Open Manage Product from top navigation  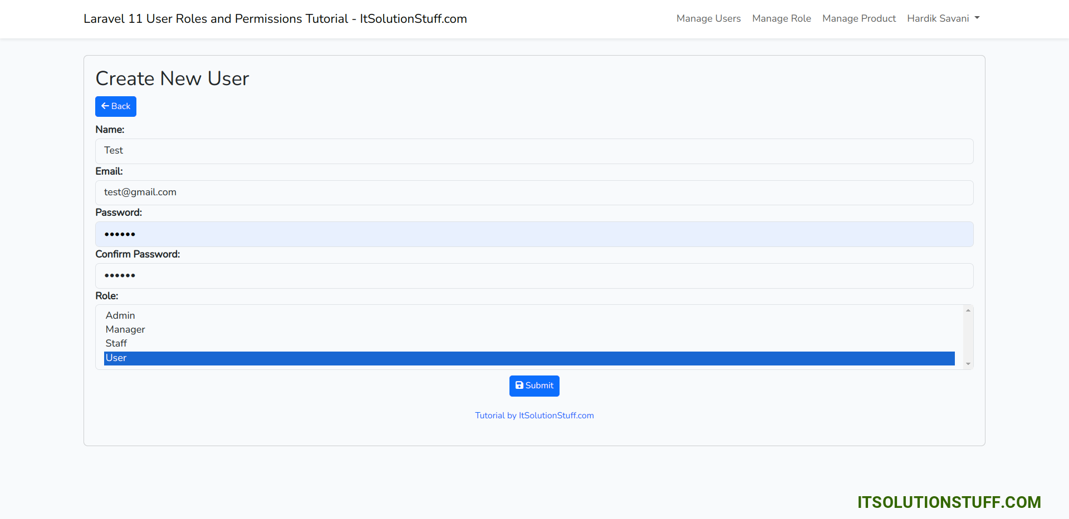[859, 18]
